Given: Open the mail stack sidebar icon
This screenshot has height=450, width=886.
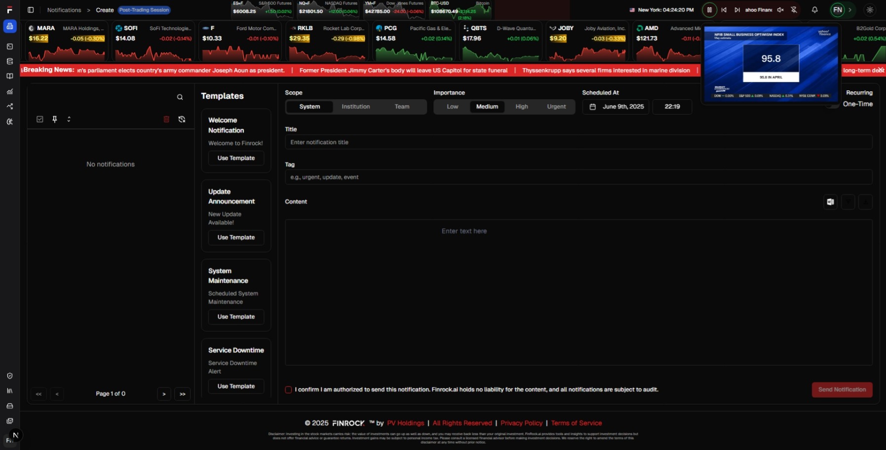Looking at the screenshot, I should pos(10,421).
